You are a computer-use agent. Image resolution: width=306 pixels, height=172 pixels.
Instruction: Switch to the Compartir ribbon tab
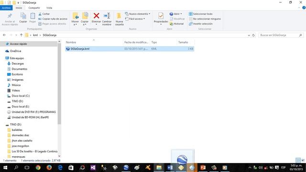(x=34, y=8)
